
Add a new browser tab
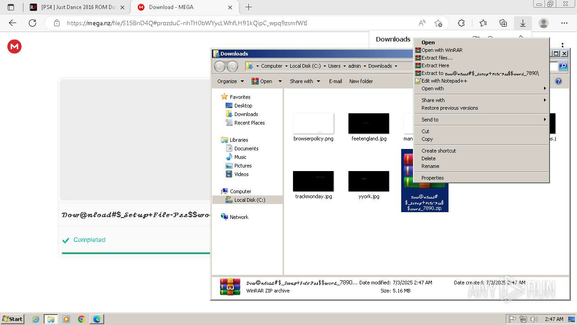pyautogui.click(x=248, y=7)
